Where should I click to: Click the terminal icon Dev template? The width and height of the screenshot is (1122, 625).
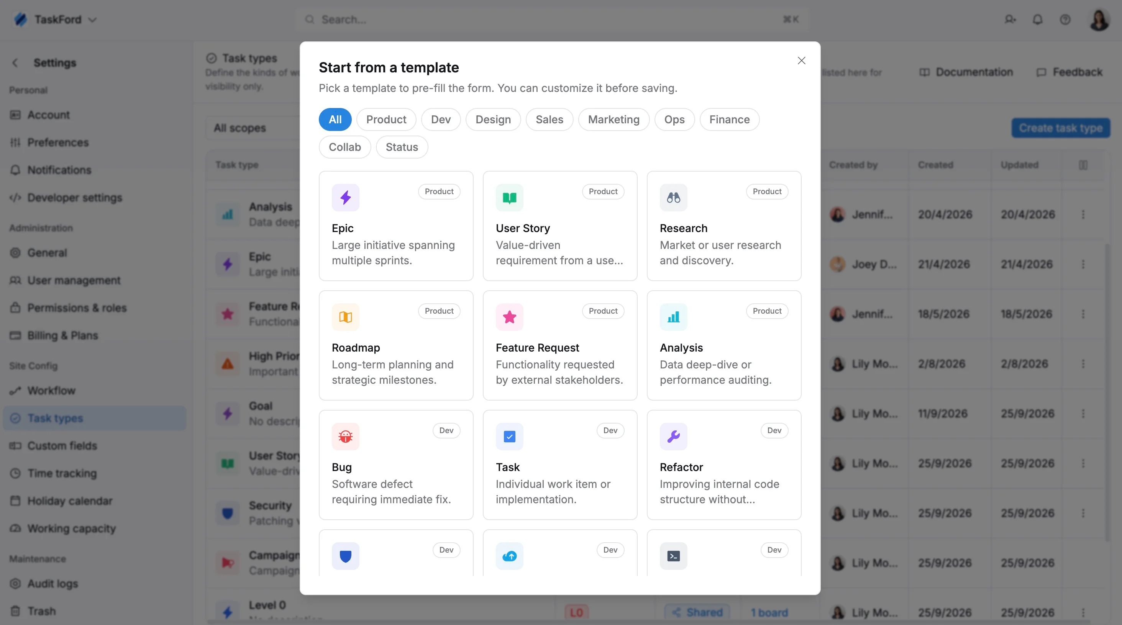673,556
